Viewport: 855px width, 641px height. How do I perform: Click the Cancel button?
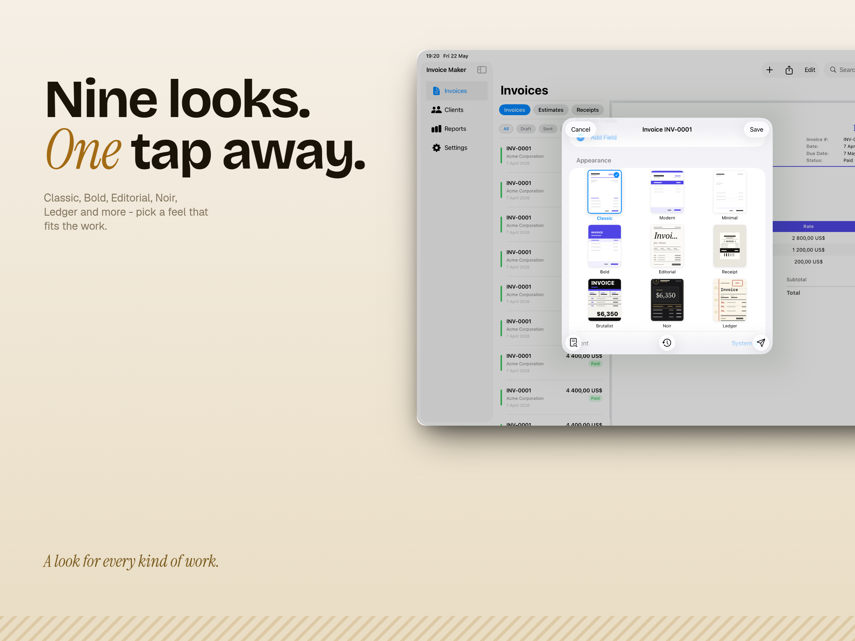tap(580, 130)
